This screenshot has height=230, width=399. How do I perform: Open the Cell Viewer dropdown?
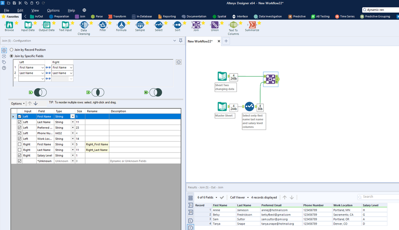[240, 197]
